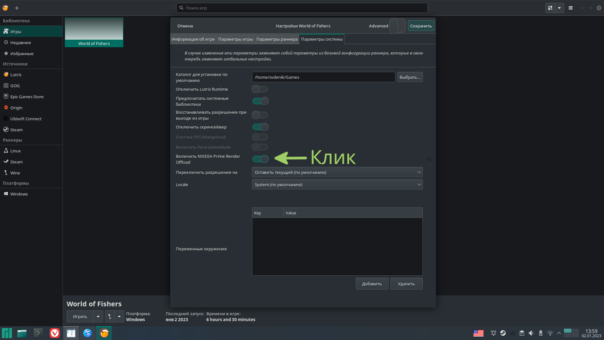Toggle Предпочитать системные библиотеки switch
This screenshot has height=340, width=604.
pos(260,101)
